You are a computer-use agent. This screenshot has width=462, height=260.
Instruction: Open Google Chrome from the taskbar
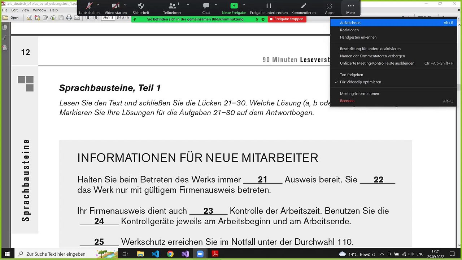pos(170,254)
